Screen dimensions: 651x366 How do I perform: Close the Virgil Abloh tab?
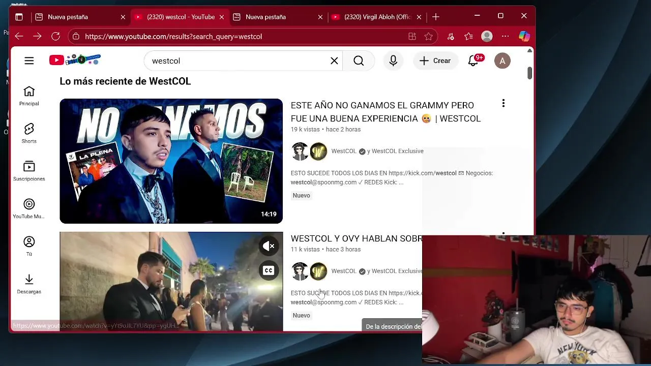(x=419, y=17)
